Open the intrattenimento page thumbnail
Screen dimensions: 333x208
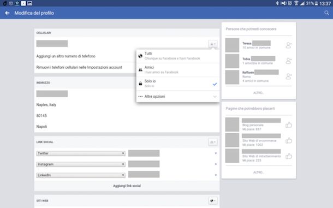[x=232, y=156]
